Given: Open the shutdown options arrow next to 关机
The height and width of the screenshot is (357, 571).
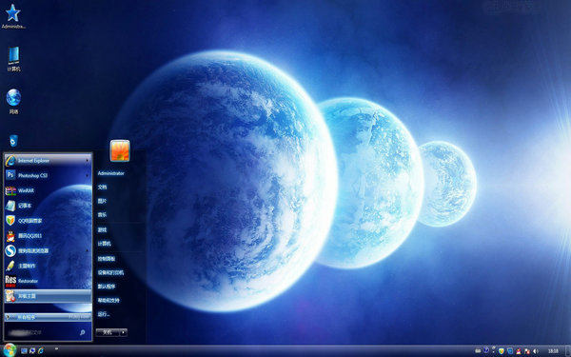Looking at the screenshot, I should (x=124, y=332).
